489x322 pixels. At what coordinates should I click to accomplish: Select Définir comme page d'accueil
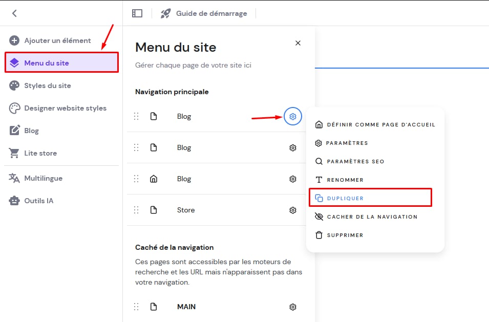380,124
